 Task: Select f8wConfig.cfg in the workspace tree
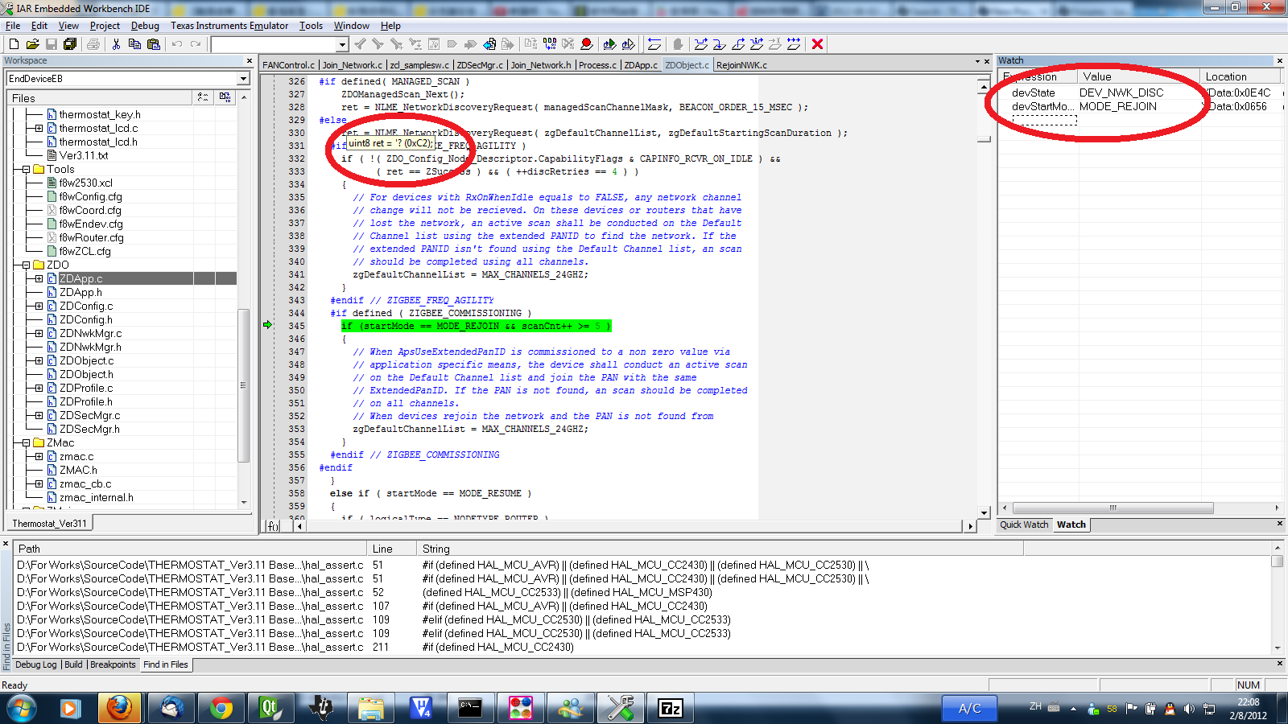point(90,197)
